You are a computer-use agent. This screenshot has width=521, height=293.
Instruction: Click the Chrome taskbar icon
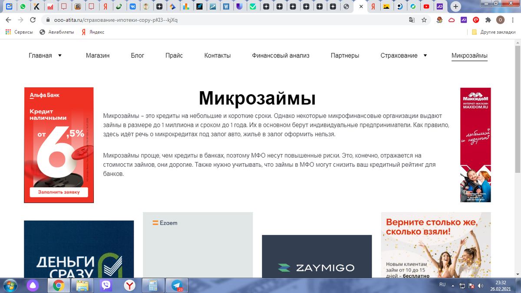pyautogui.click(x=59, y=285)
